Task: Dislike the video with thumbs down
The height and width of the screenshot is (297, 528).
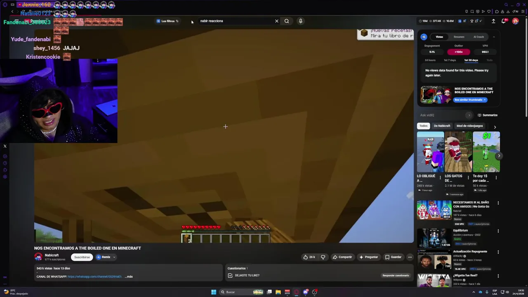Action: (323, 257)
